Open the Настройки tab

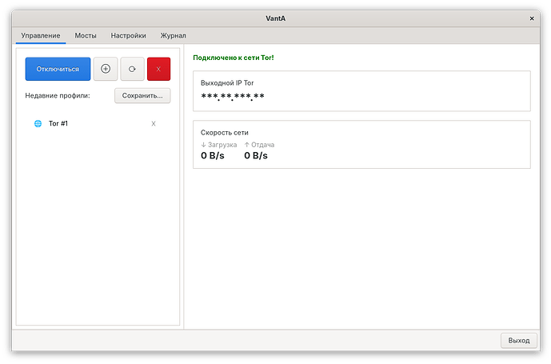click(128, 35)
